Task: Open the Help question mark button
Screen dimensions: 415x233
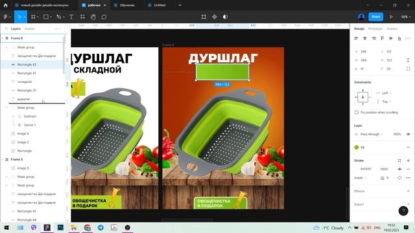Action: tap(403, 210)
